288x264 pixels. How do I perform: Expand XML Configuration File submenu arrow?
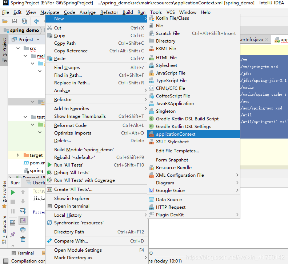[x=237, y=175]
